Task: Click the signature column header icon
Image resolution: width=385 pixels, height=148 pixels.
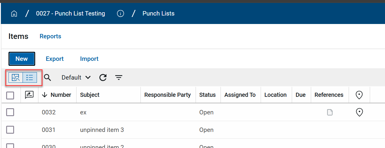Action: [x=29, y=95]
